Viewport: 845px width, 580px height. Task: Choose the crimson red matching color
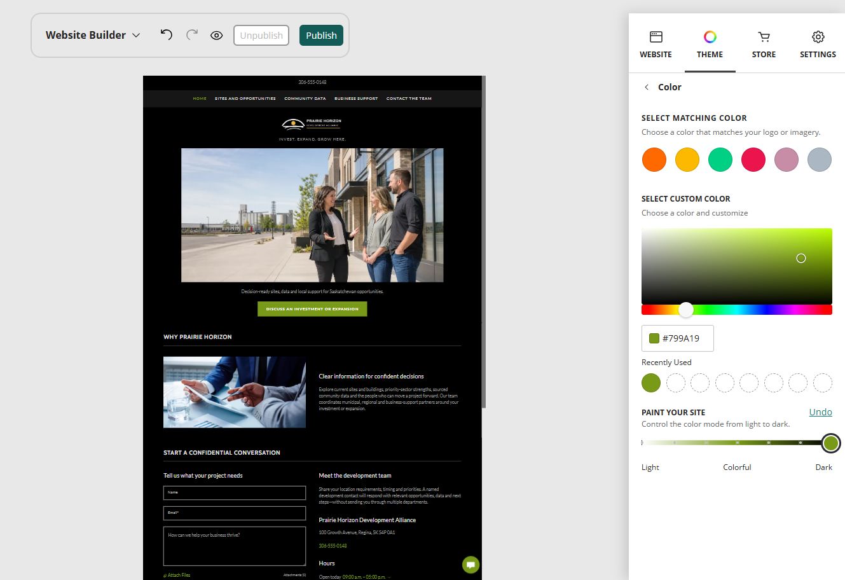pyautogui.click(x=753, y=160)
